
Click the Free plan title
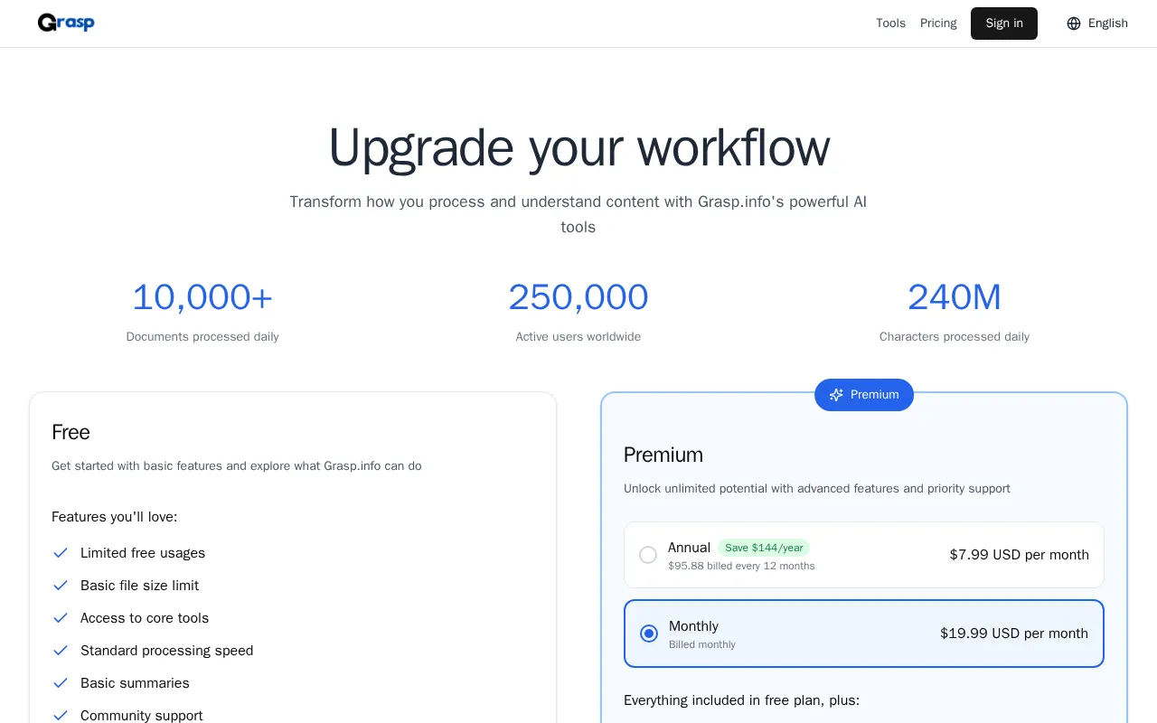coord(71,432)
